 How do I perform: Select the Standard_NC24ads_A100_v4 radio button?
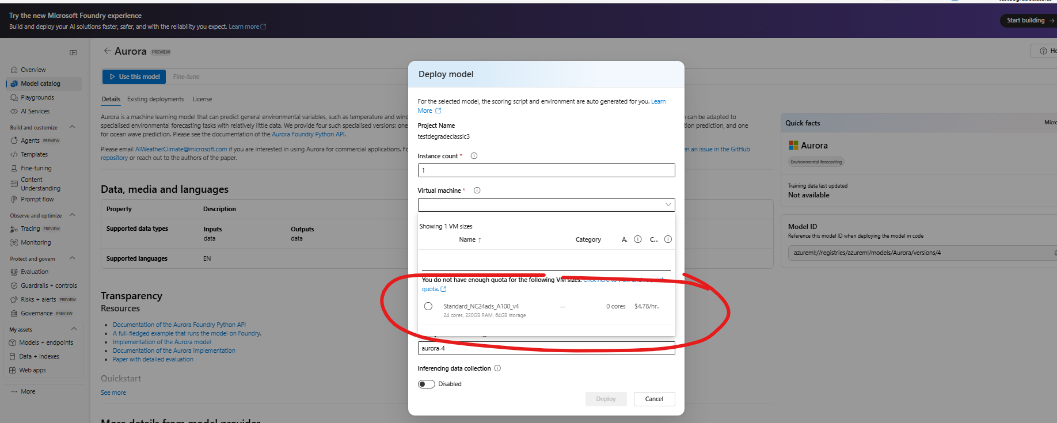[428, 306]
